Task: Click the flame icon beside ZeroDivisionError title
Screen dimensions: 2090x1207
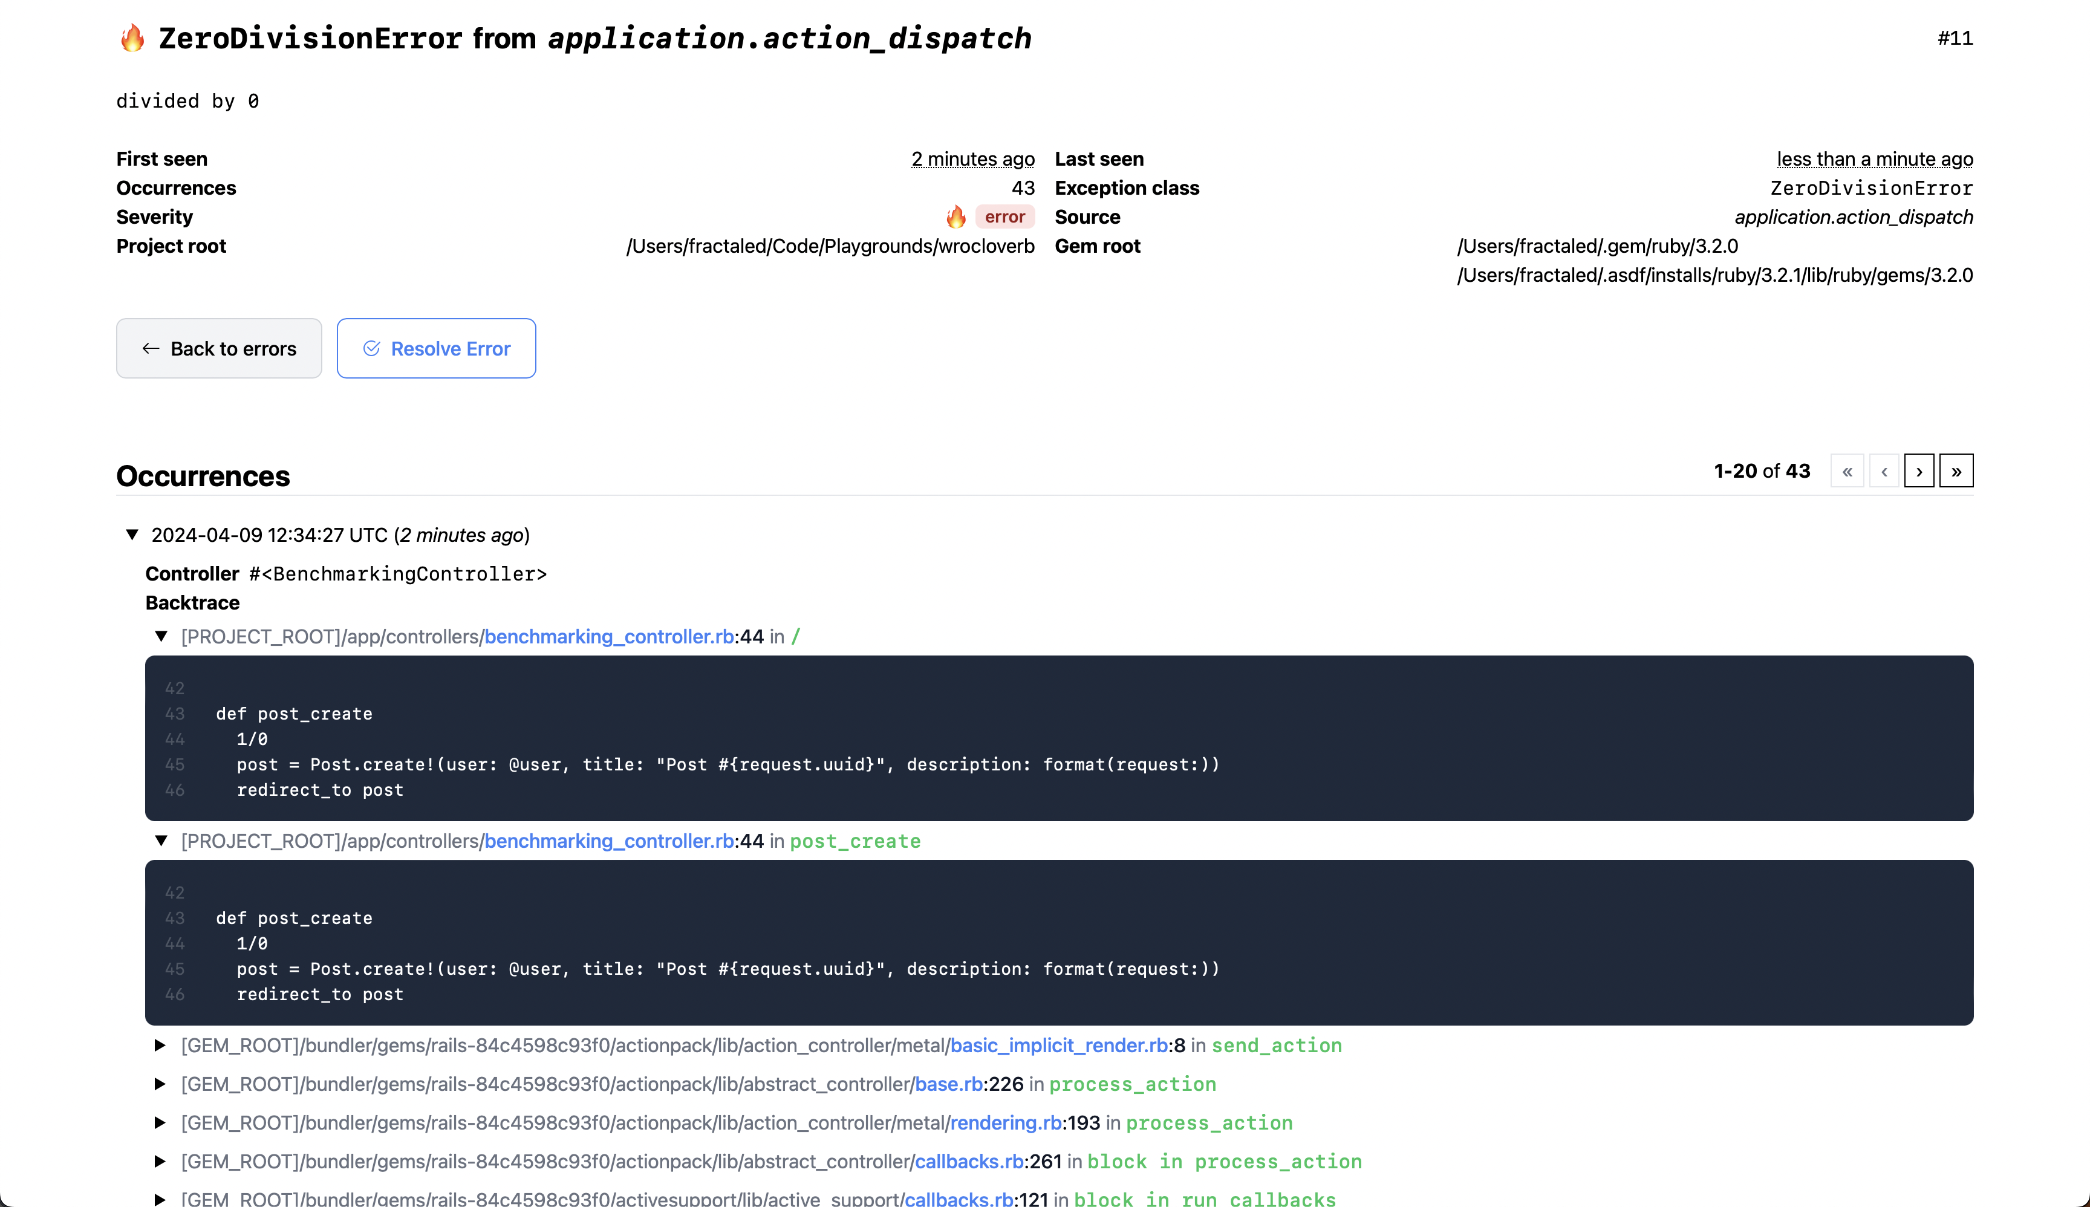Action: [132, 38]
